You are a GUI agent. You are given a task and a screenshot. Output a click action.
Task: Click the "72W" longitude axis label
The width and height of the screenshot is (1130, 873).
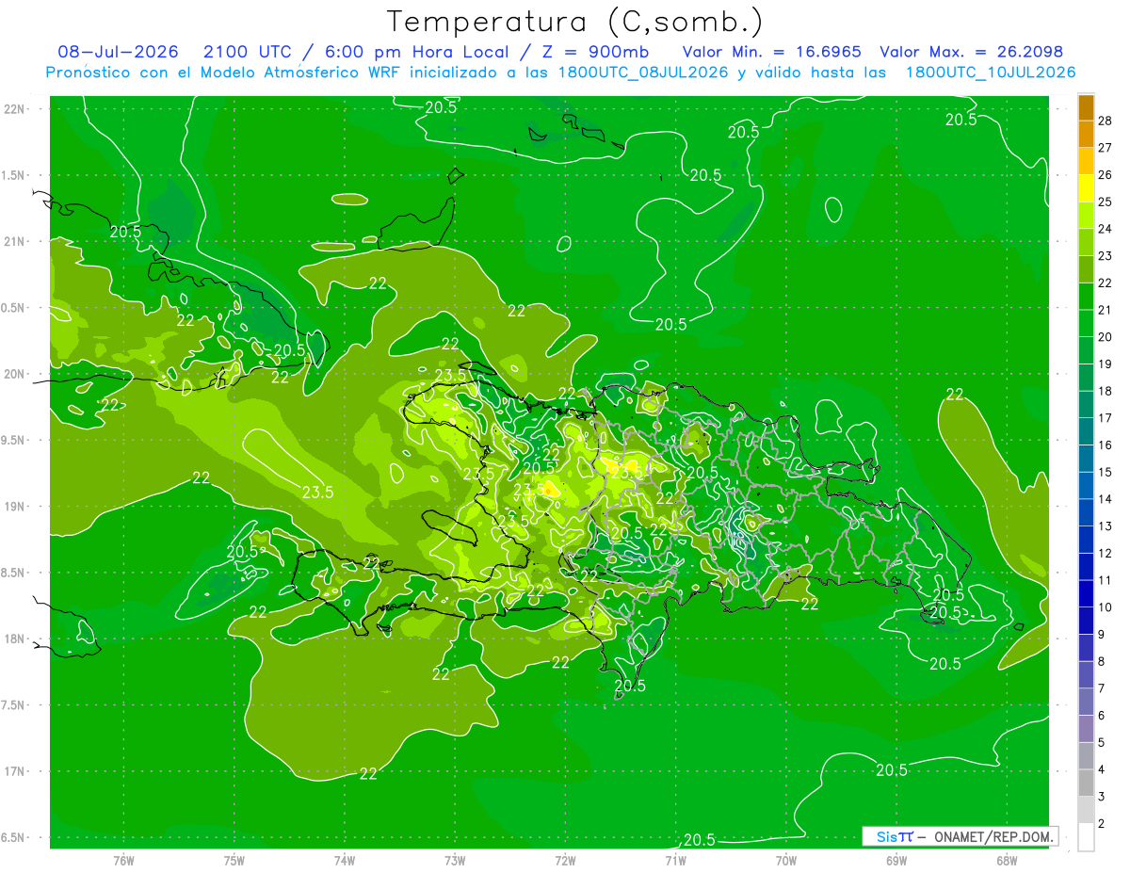click(565, 860)
